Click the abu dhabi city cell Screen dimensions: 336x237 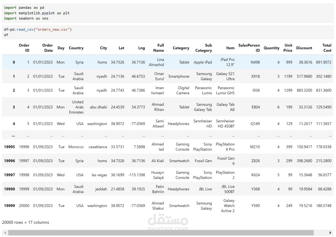click(98, 107)
